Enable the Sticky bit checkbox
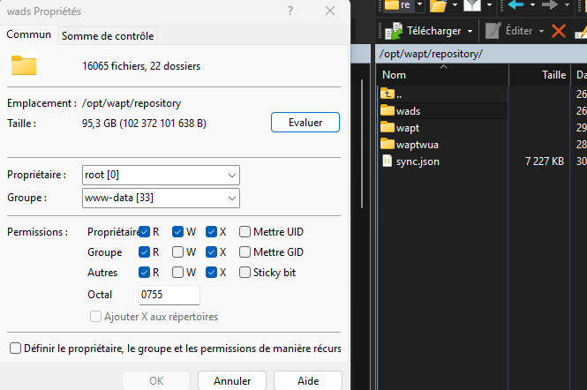587x390 pixels. pyautogui.click(x=245, y=273)
